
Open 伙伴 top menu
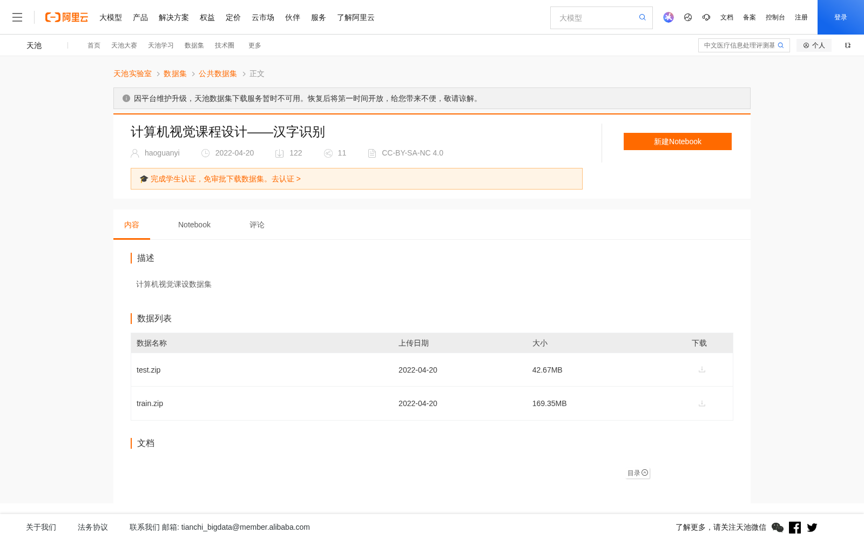pos(293,17)
